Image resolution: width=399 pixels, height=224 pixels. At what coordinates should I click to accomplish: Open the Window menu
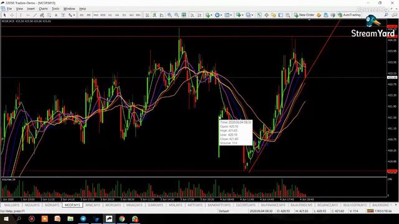coord(69,9)
